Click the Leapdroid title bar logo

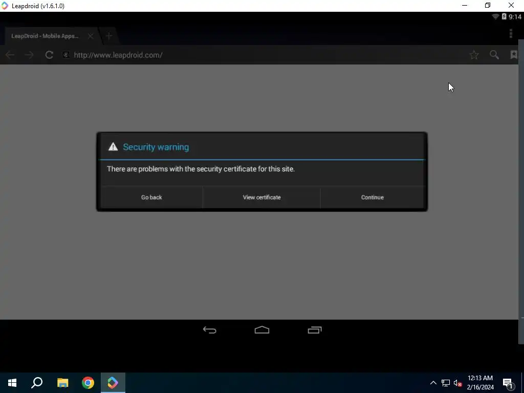tap(5, 6)
